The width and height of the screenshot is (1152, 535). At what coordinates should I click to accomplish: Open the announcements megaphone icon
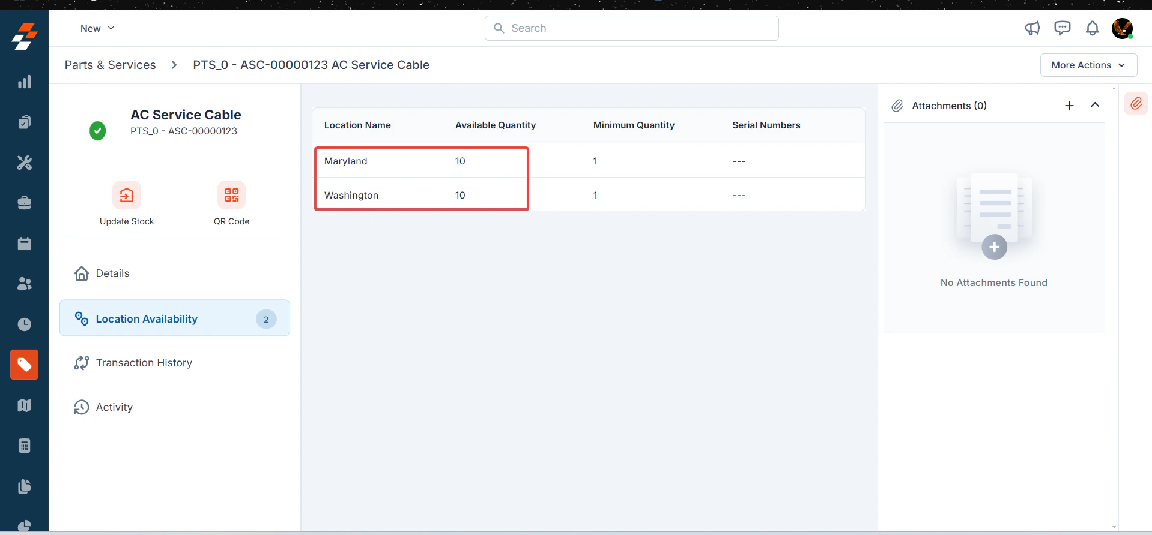pos(1032,28)
